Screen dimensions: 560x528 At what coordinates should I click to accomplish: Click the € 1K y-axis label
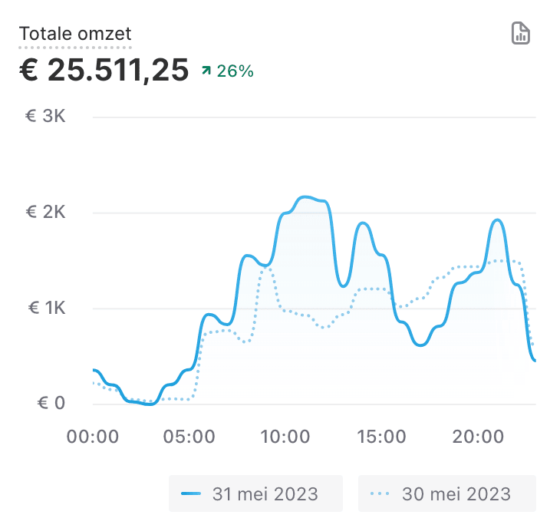coord(46,309)
